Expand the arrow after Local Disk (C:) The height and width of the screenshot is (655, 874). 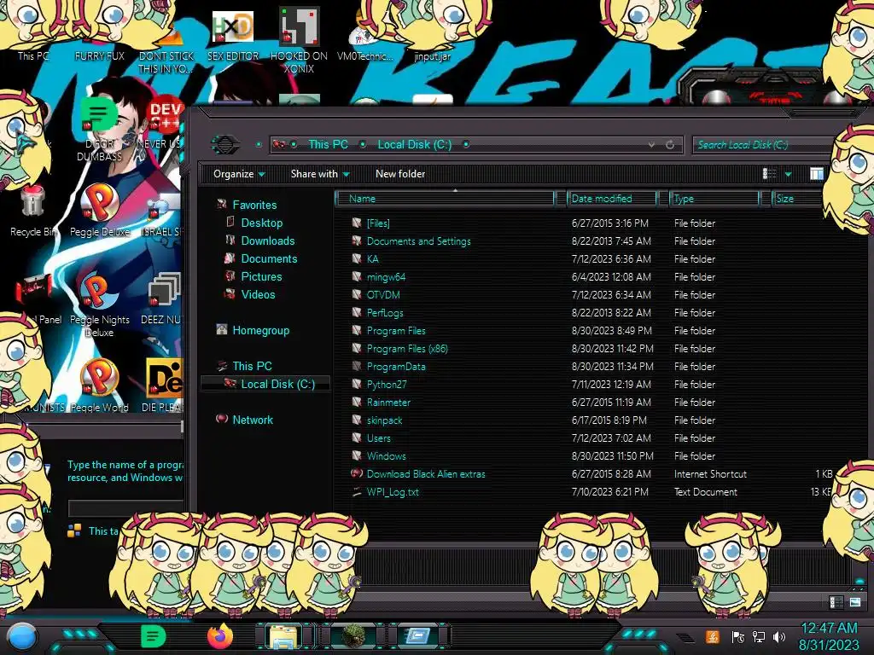pyautogui.click(x=466, y=145)
